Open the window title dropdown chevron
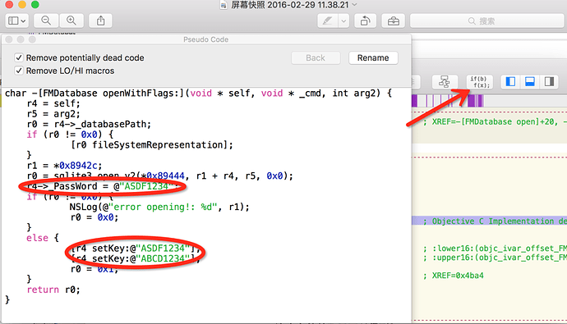Screen dimensions: 567x324 [x=354, y=5]
